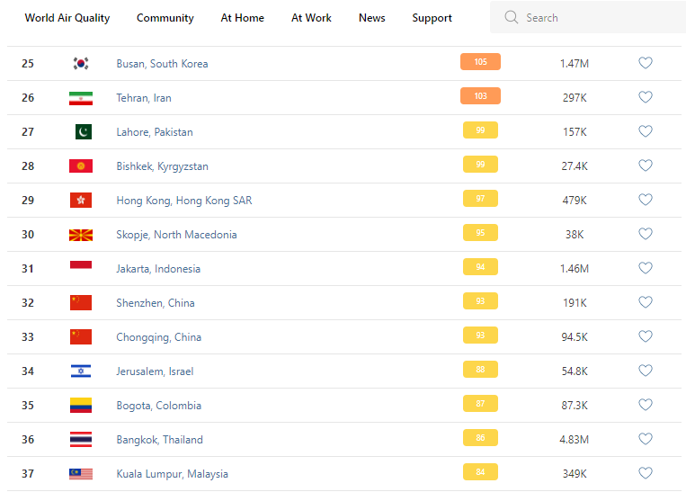This screenshot has width=686, height=492.
Task: Click the Iran flag icon
Action: point(81,98)
